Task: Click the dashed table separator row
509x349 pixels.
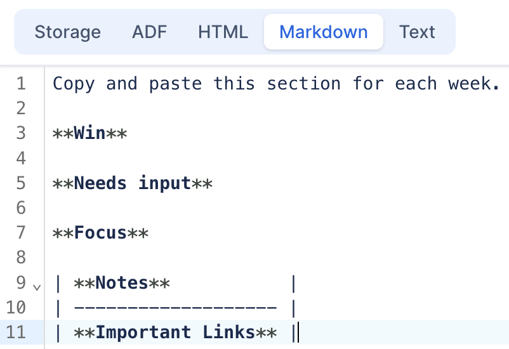Action: 175,308
